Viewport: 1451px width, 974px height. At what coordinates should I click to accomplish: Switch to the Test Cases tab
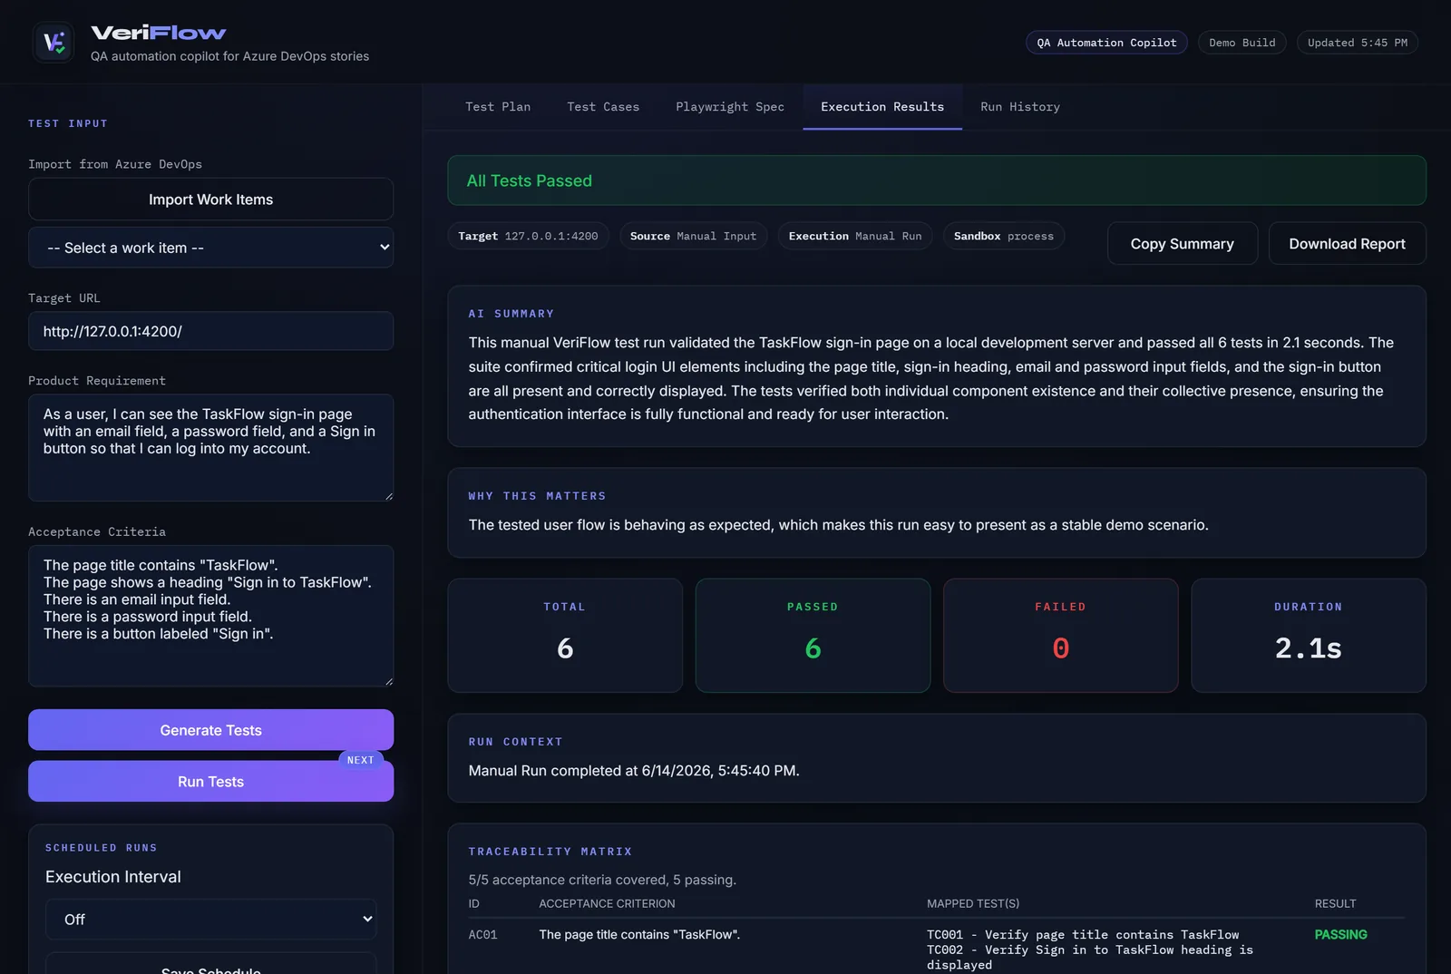603,107
